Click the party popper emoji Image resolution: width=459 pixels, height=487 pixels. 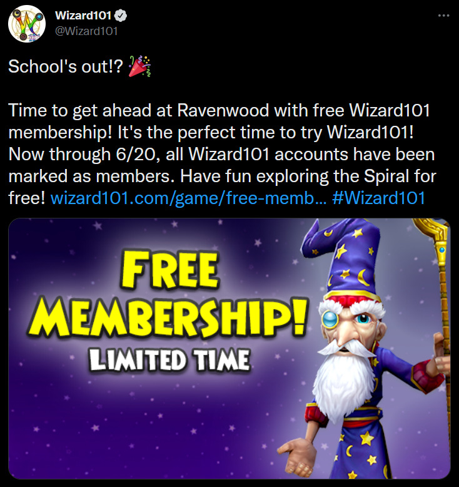click(139, 66)
